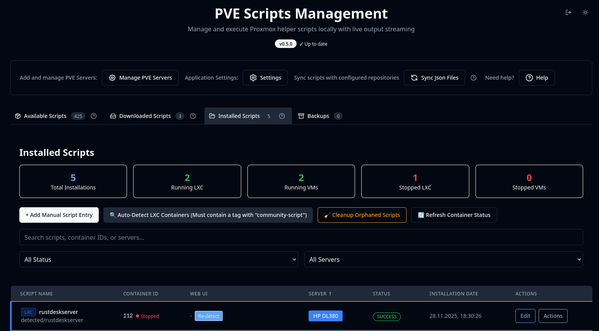The width and height of the screenshot is (599, 331).
Task: Click help icon beside Downloaded Scripts tab
Action: [193, 116]
